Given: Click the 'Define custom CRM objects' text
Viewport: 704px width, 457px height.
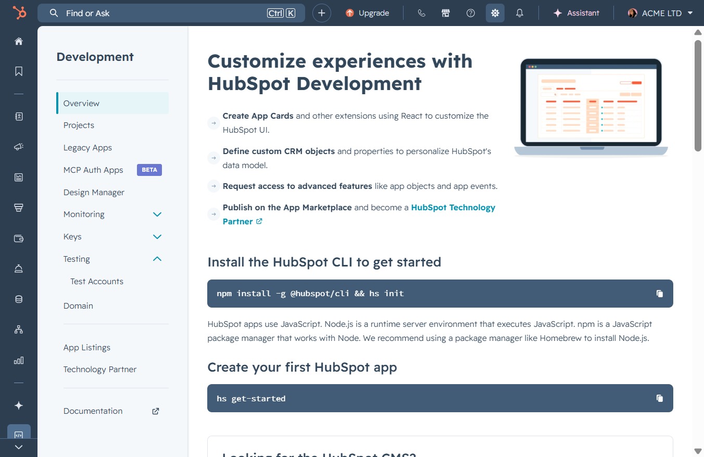Looking at the screenshot, I should coord(279,151).
